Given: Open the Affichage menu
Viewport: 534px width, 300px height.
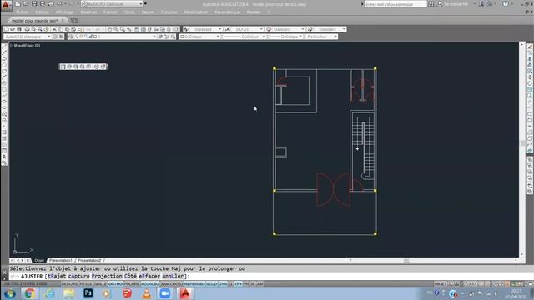Looking at the screenshot, I should point(64,12).
